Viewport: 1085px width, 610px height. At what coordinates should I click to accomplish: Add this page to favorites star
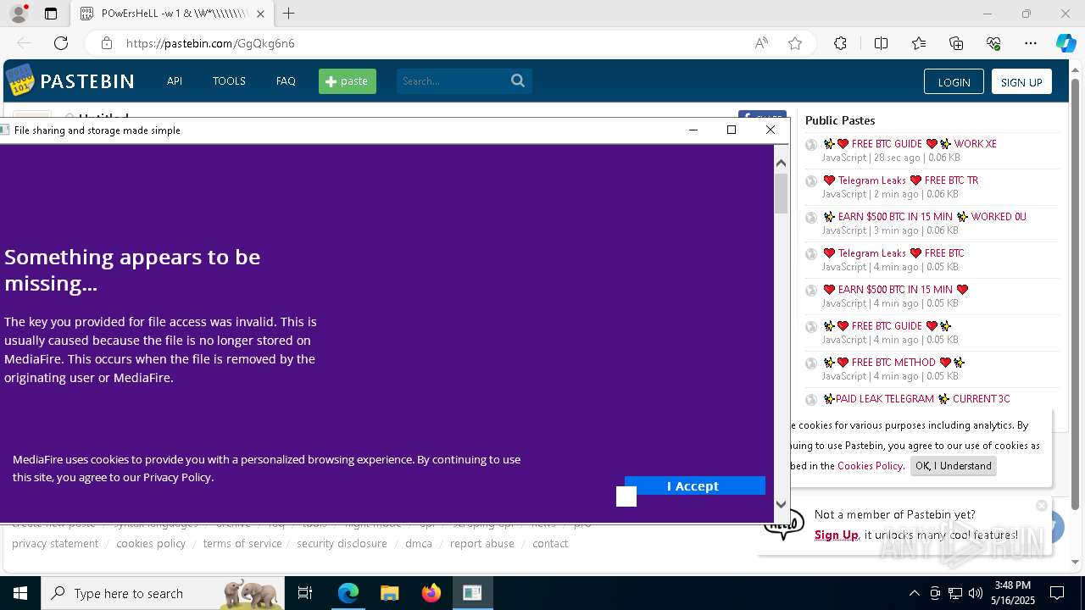click(x=795, y=43)
